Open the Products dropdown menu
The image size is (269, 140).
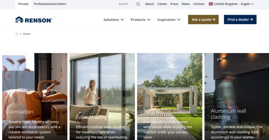[x=140, y=20]
